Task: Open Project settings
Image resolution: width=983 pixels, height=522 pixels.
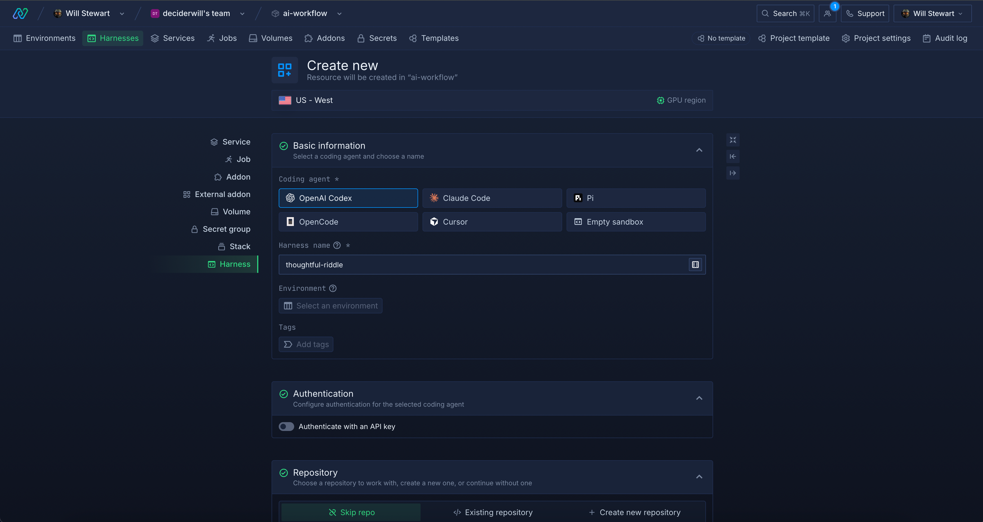Action: 876,38
